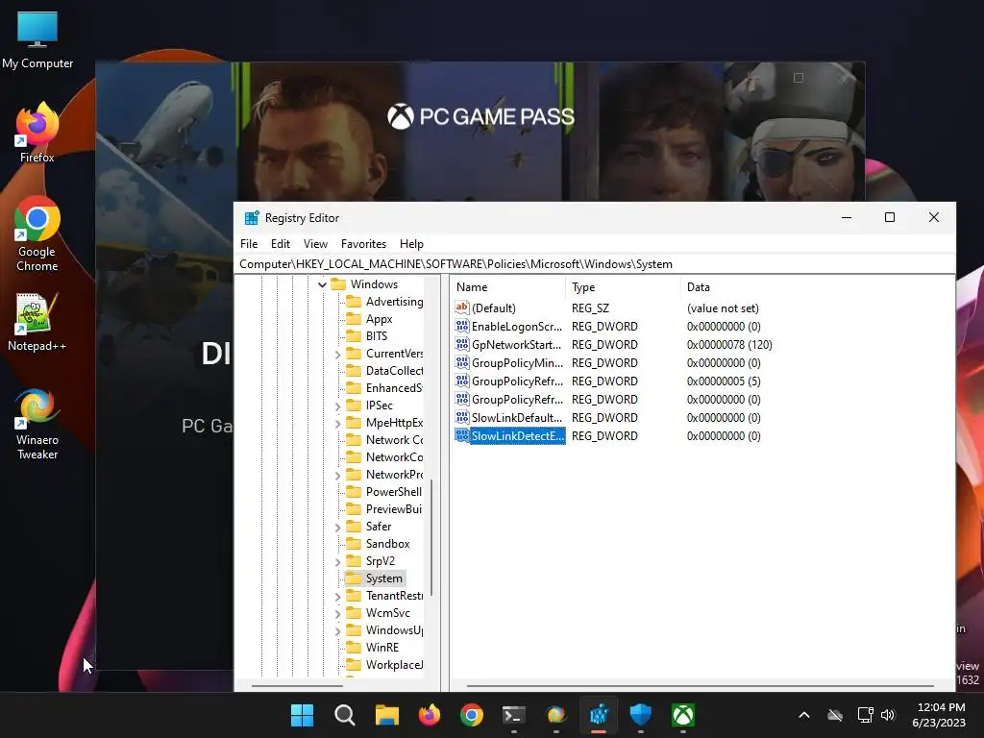Screen dimensions: 984x738
Task: Open File Explorer from the taskbar
Action: coord(386,715)
